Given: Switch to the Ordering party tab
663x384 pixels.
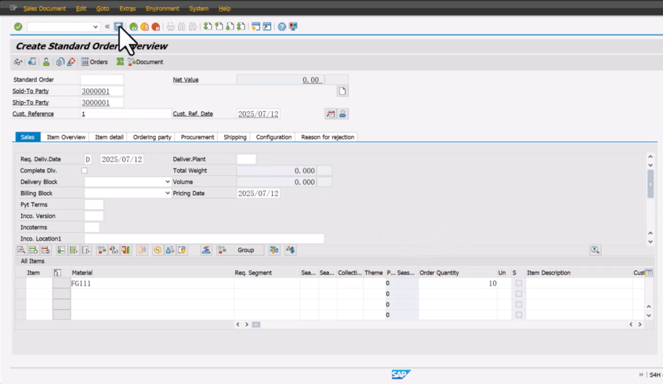Looking at the screenshot, I should [x=152, y=137].
